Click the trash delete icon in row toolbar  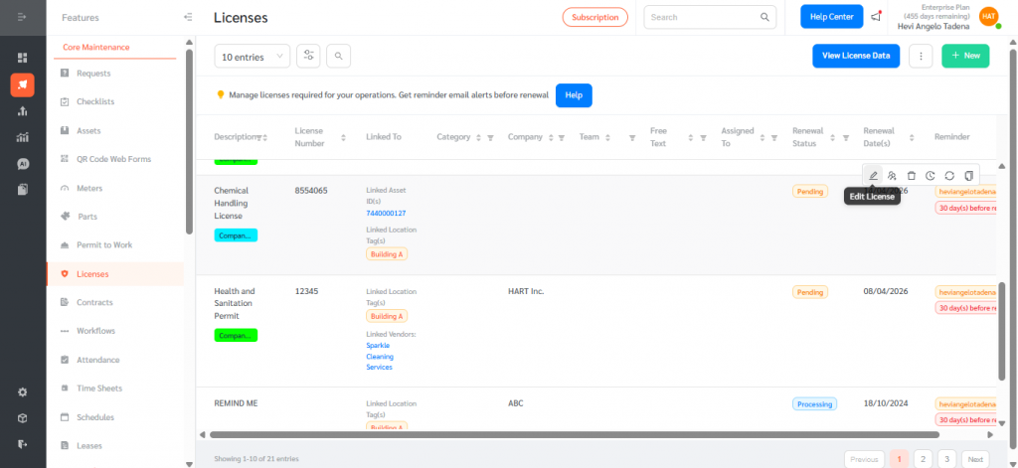912,176
